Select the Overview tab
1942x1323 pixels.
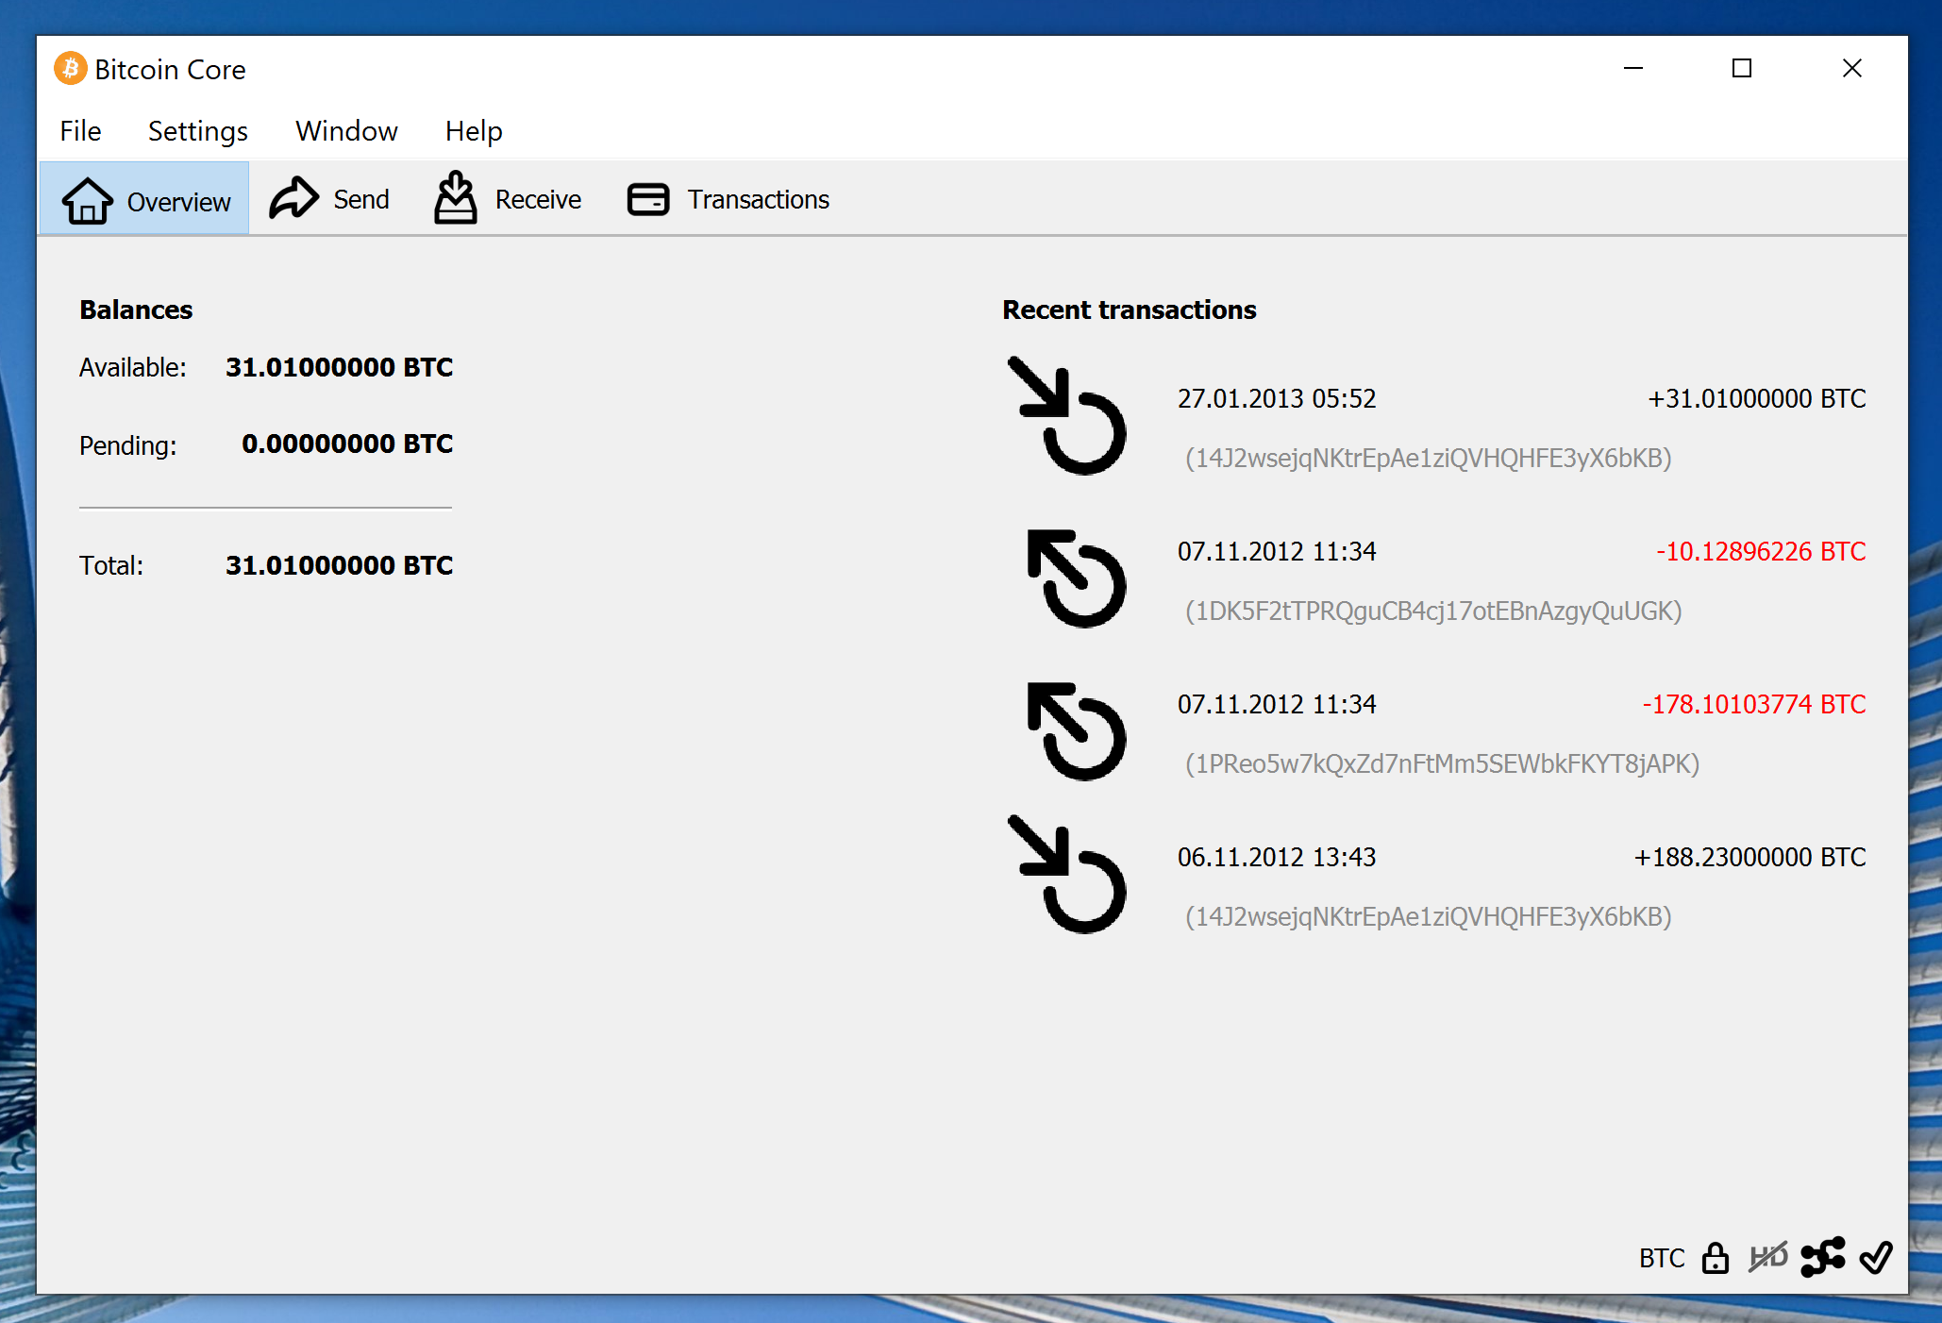click(x=145, y=199)
